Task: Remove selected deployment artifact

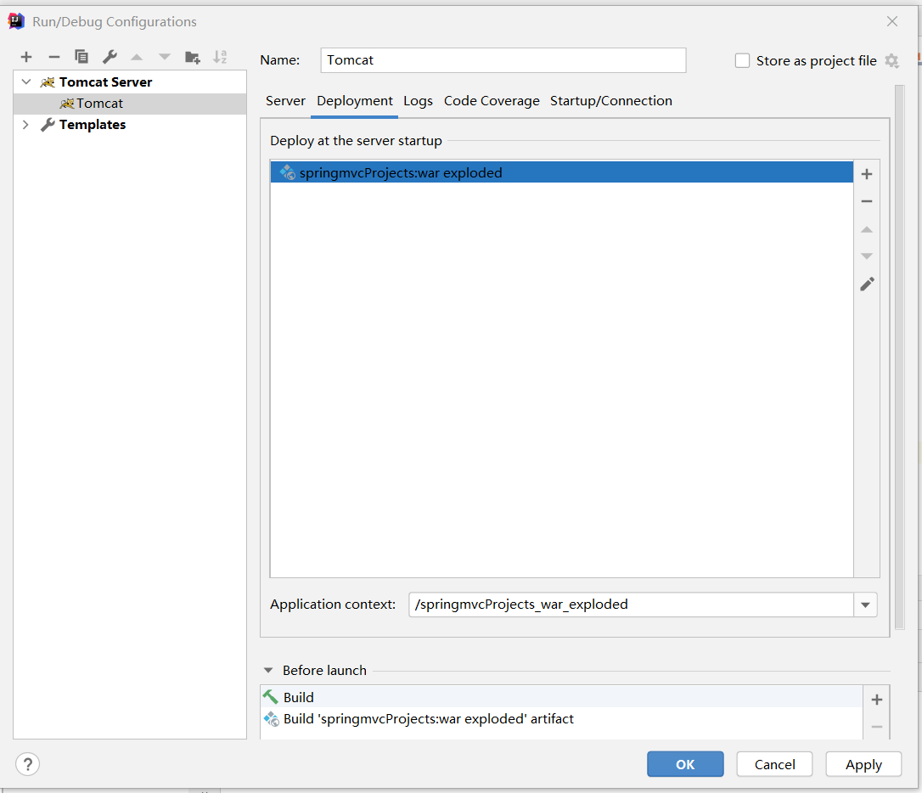Action: (866, 201)
